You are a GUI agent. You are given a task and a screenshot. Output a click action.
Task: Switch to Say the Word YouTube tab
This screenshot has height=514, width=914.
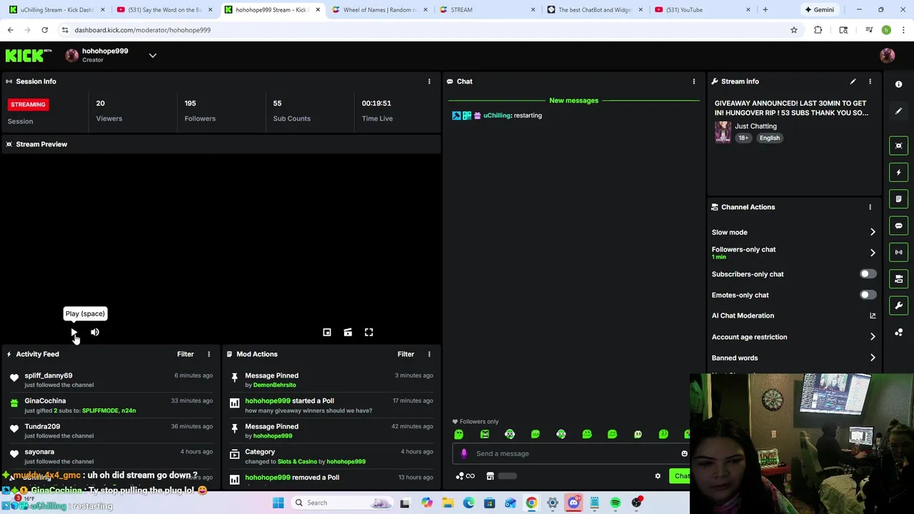point(164,10)
